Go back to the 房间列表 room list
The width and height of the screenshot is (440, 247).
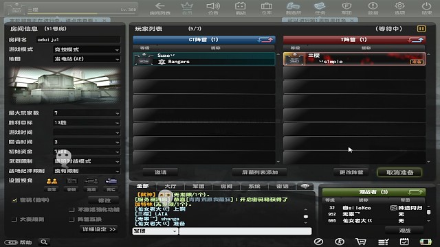[x=160, y=8]
